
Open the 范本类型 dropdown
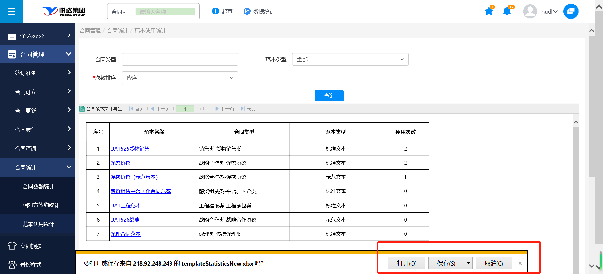(x=350, y=59)
